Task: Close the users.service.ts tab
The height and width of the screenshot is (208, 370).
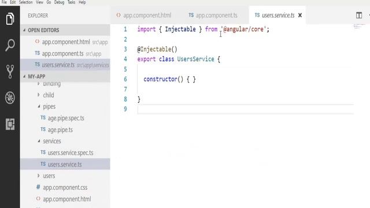Action: 300,16
